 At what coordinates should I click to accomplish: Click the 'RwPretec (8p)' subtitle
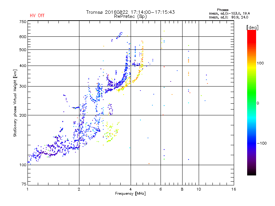[130, 16]
